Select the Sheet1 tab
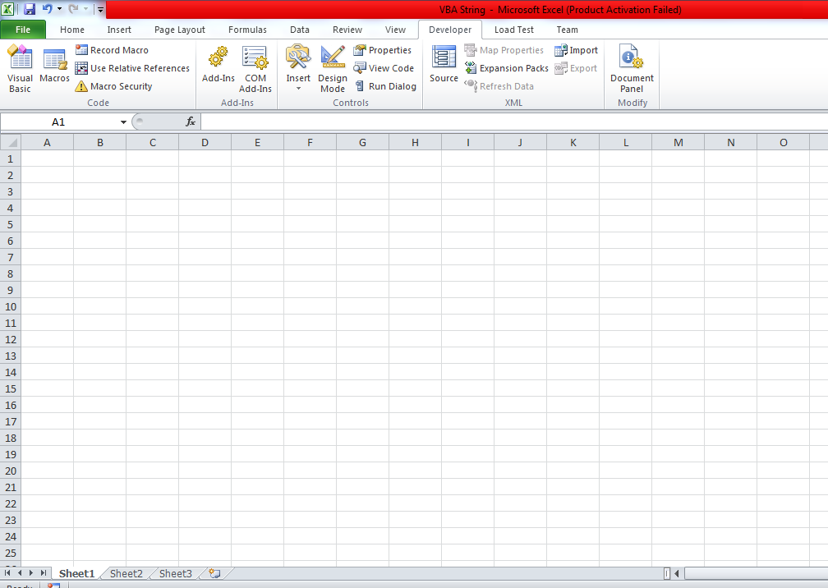Image resolution: width=828 pixels, height=588 pixels. 76,573
